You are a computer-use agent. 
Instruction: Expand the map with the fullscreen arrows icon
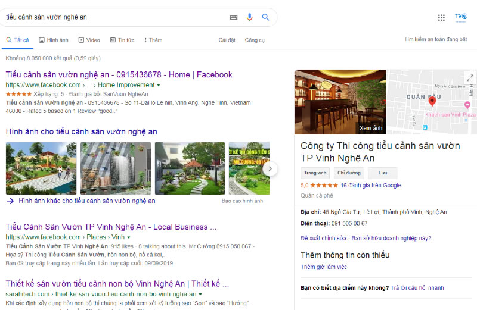[x=470, y=78]
